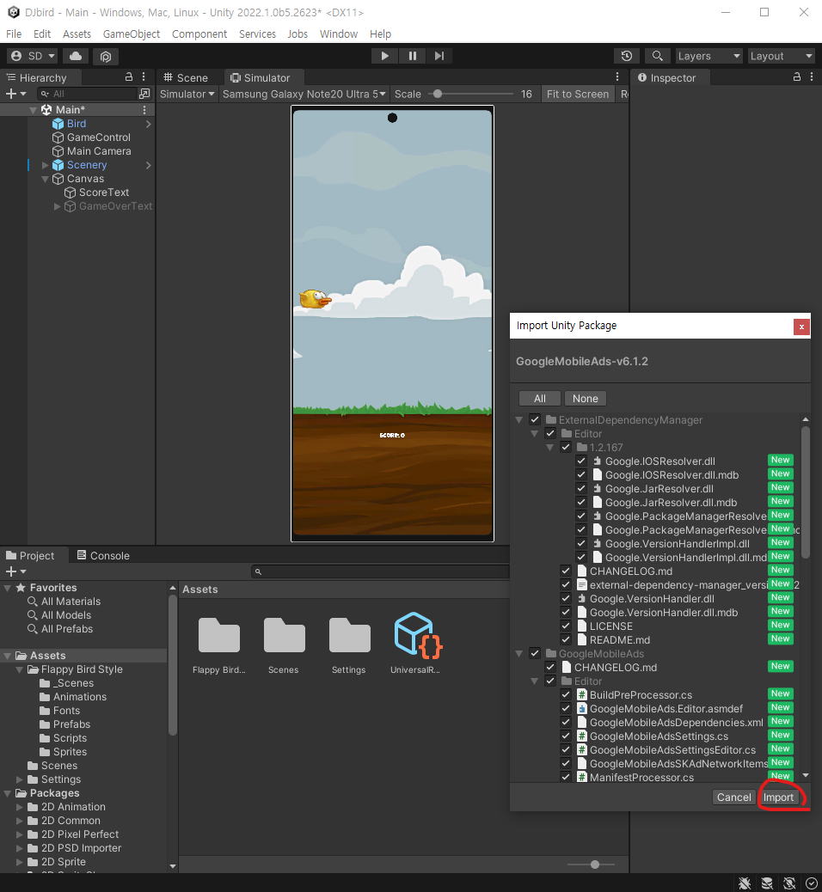Switch to the Scene tab
Viewport: 822px width, 892px height.
[186, 77]
